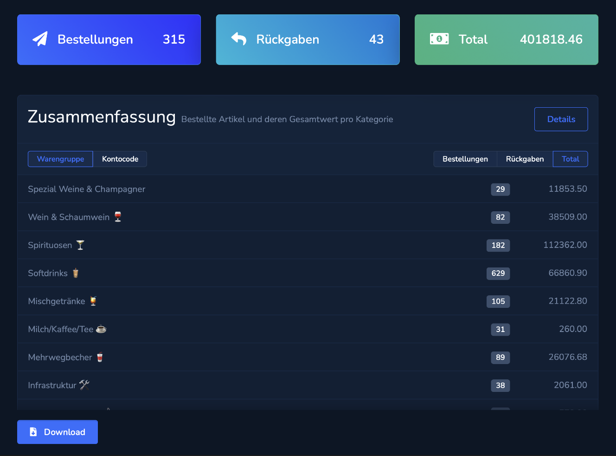Open the Rückgaben 43 summary card
The height and width of the screenshot is (456, 616).
[x=308, y=39]
